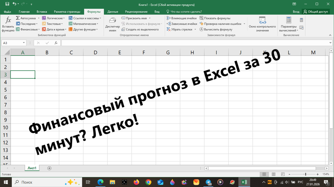Switch to Normal view in status bar

264,174
